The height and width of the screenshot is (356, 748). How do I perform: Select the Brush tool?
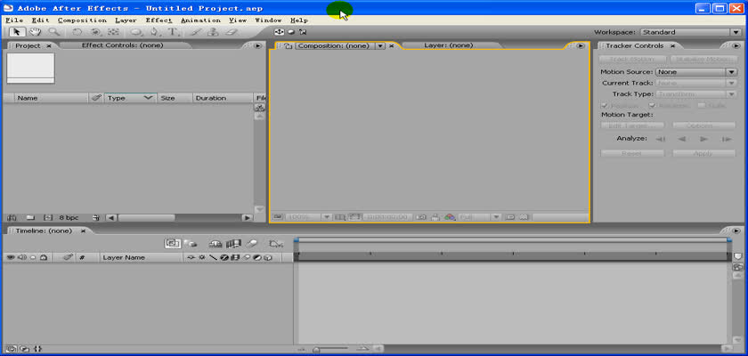(196, 32)
